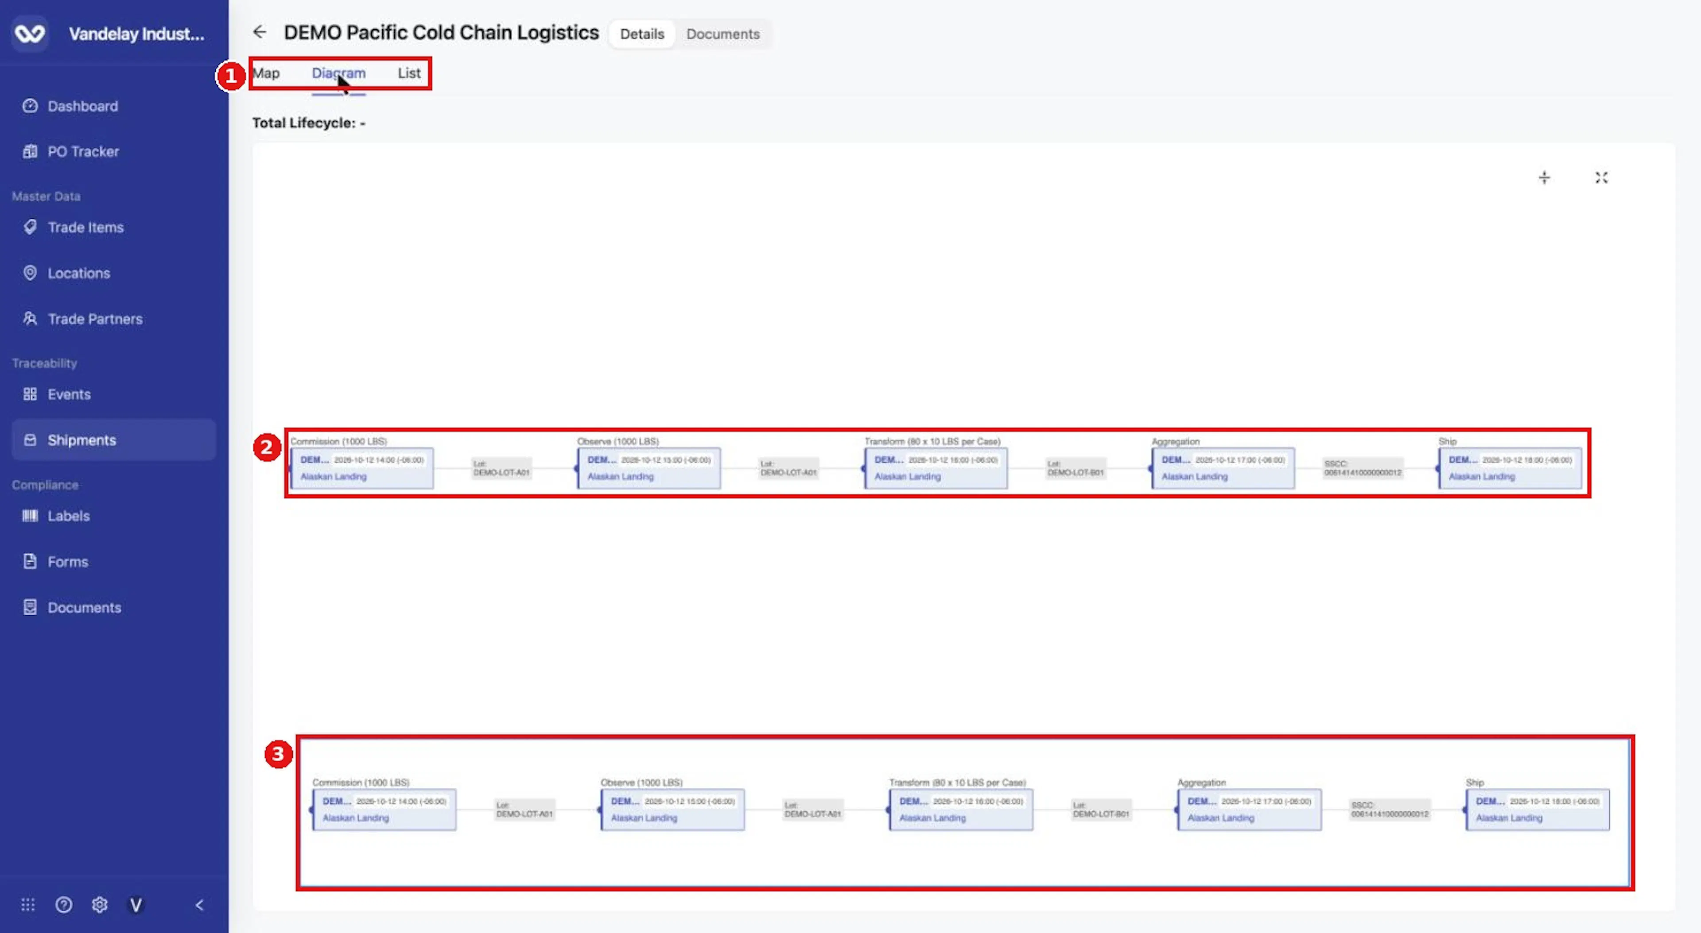
Task: Switch to the Map tab
Action: [x=266, y=73]
